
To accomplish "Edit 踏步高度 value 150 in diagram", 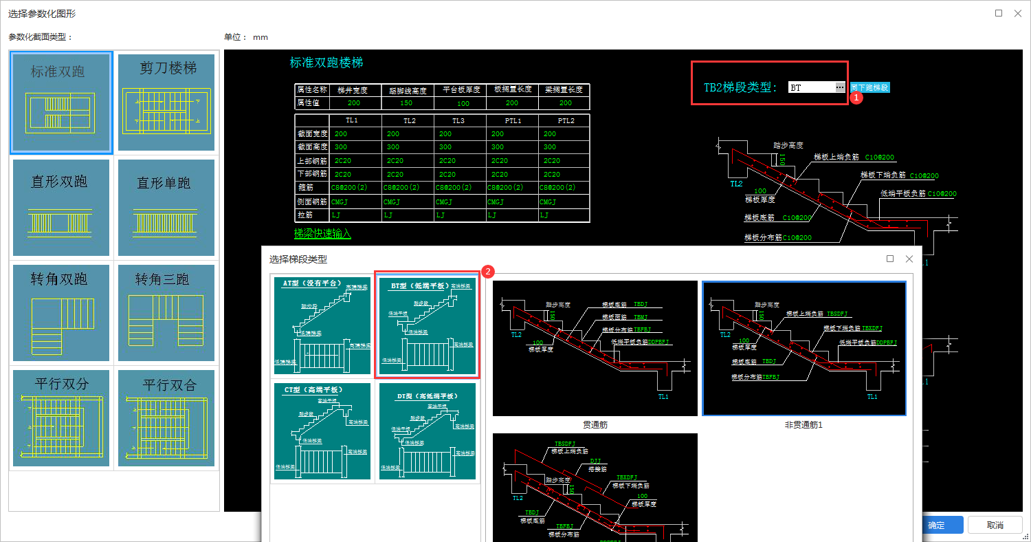I will (781, 160).
